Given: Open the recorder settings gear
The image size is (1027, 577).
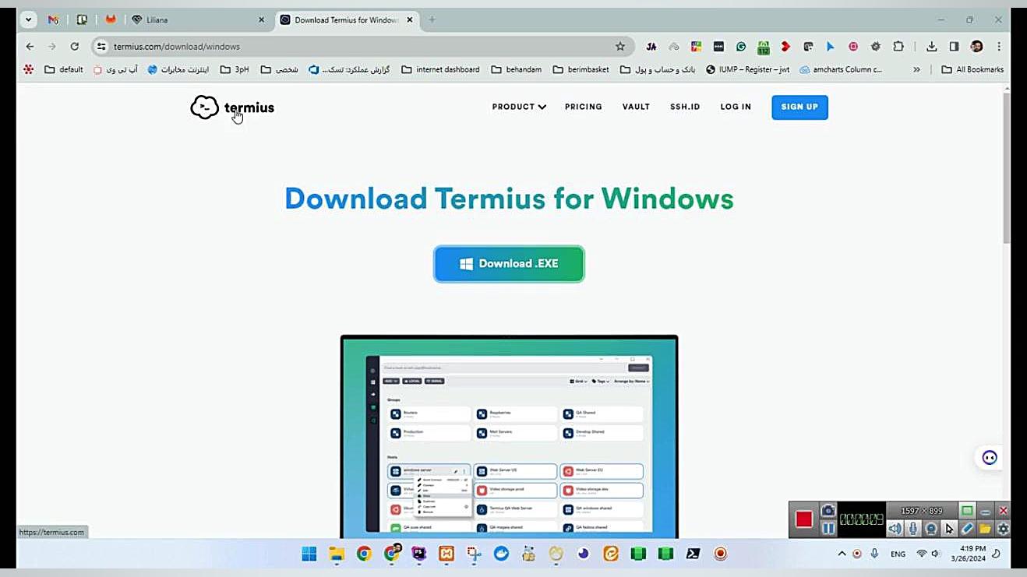Looking at the screenshot, I should [1003, 529].
